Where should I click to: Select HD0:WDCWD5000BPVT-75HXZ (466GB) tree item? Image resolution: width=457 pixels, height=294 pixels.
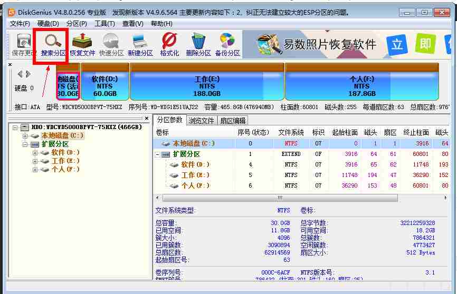point(87,127)
